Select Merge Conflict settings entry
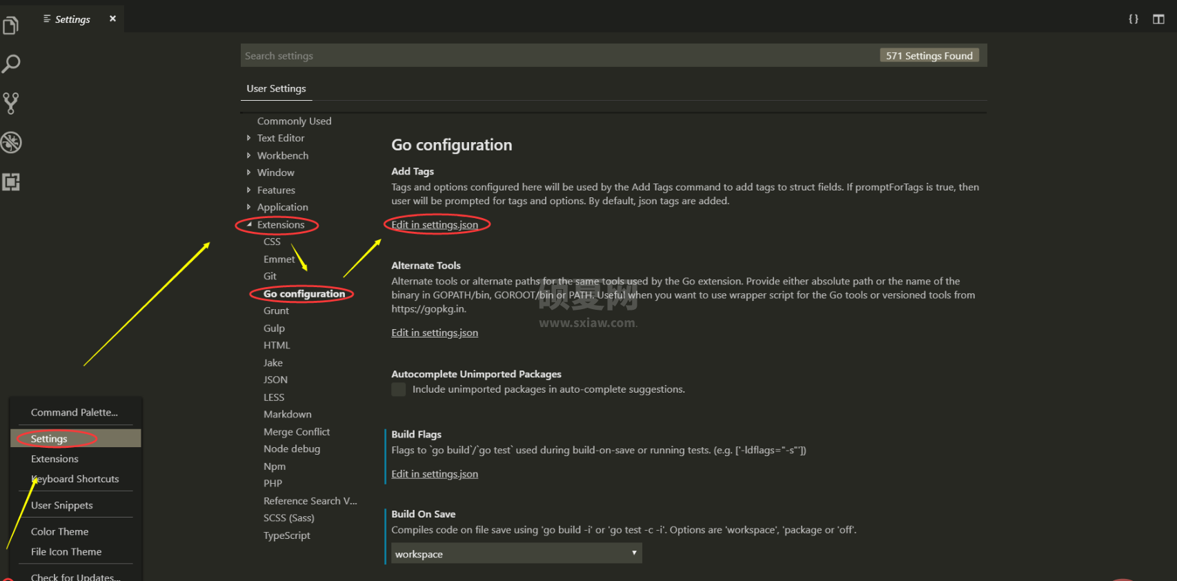 pyautogui.click(x=297, y=431)
